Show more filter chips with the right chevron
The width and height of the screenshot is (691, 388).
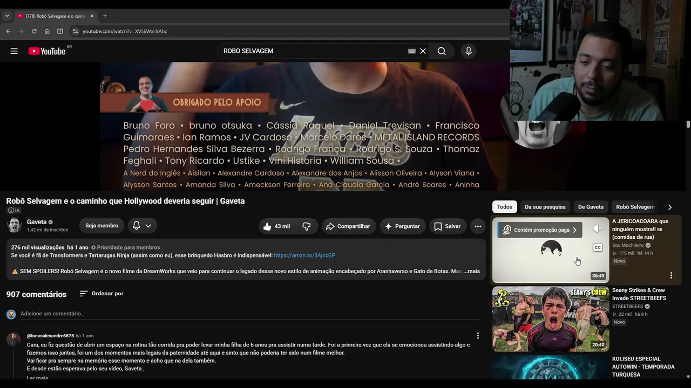[x=670, y=207]
